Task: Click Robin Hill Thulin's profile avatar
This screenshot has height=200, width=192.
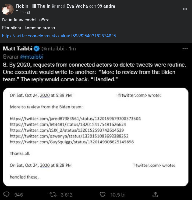Action: (x=8, y=9)
